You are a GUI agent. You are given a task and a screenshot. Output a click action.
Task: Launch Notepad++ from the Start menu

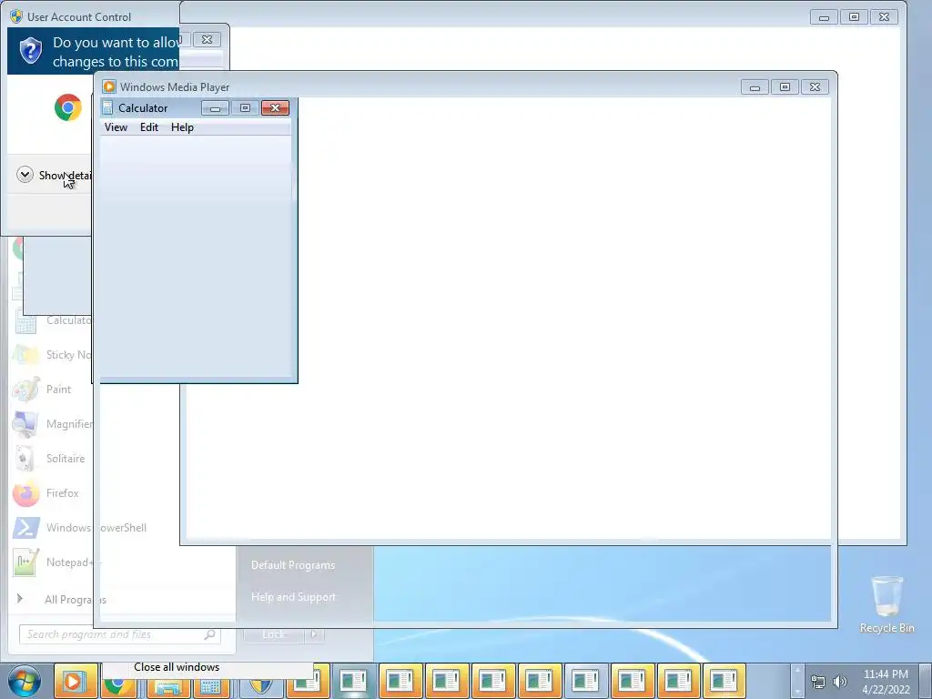tap(56, 562)
